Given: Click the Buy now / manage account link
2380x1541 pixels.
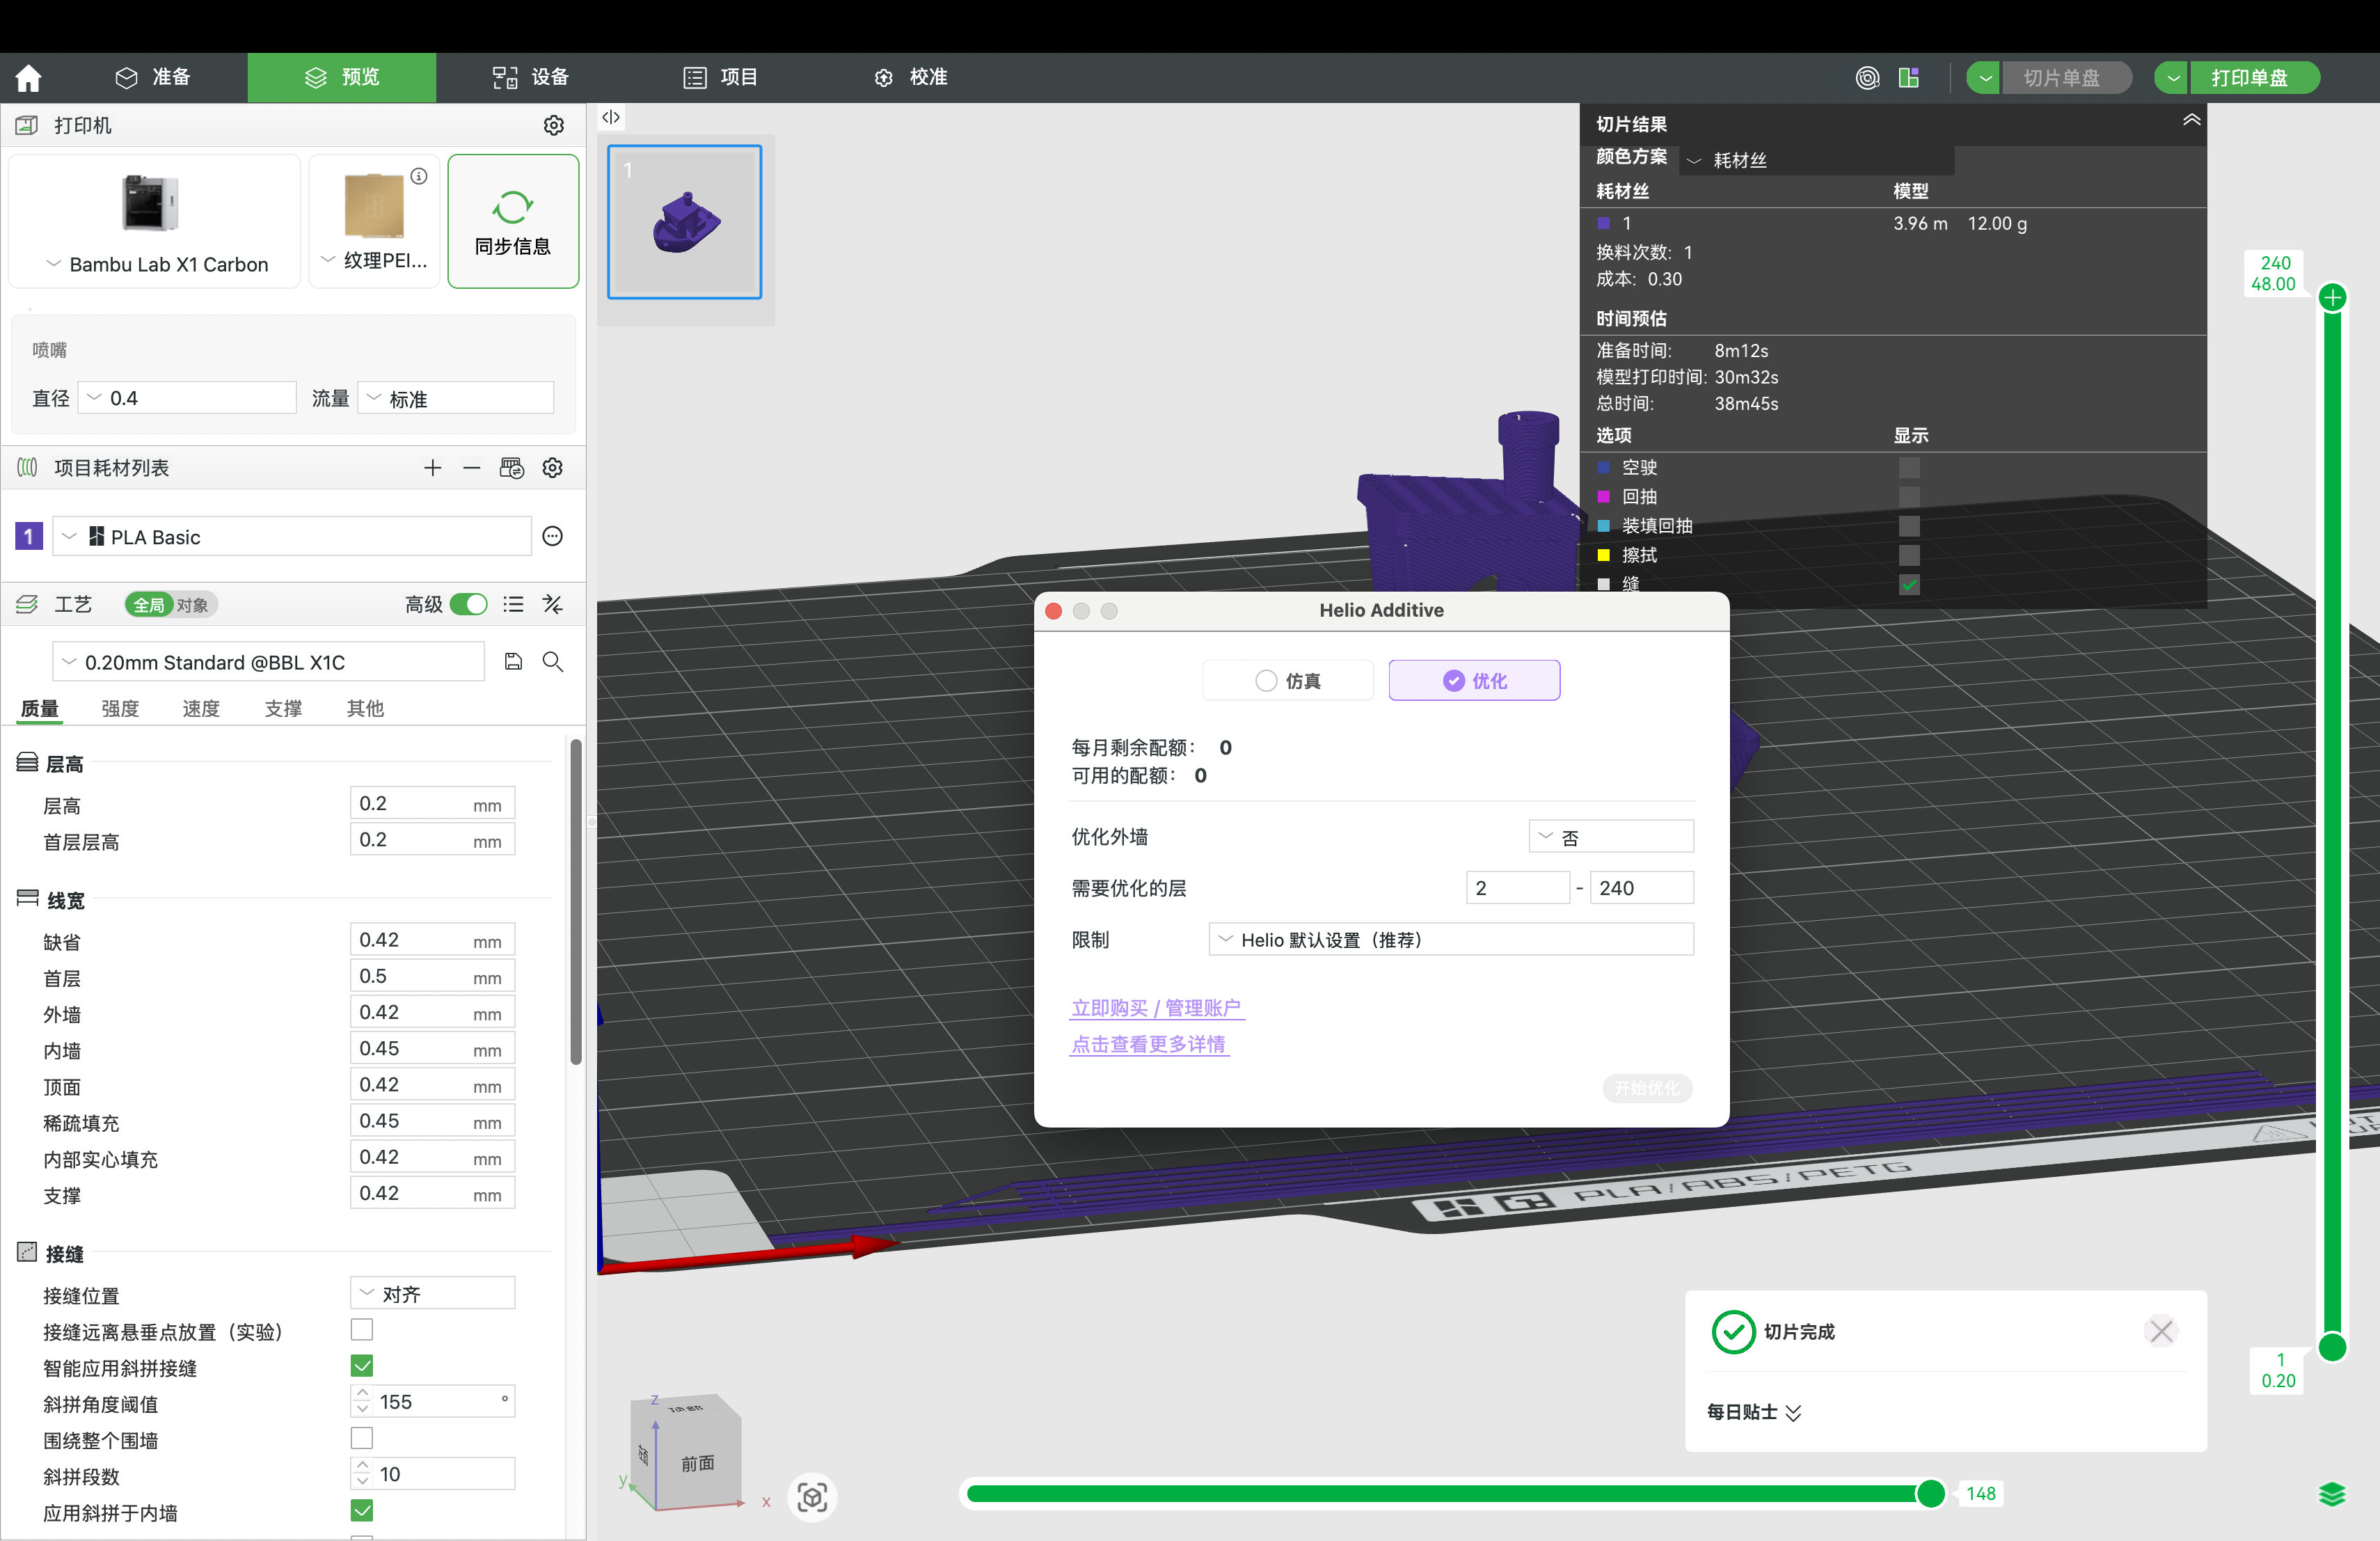Looking at the screenshot, I should 1156,1008.
